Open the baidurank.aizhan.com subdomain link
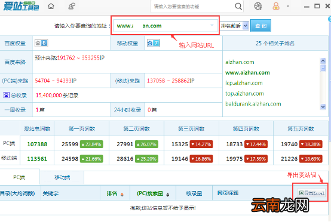Viewport: 331px width, 222px height. point(253,104)
